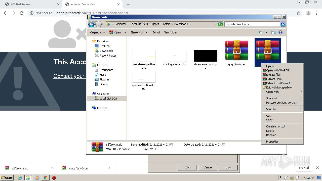Click the Search Downloads field

tap(252, 24)
